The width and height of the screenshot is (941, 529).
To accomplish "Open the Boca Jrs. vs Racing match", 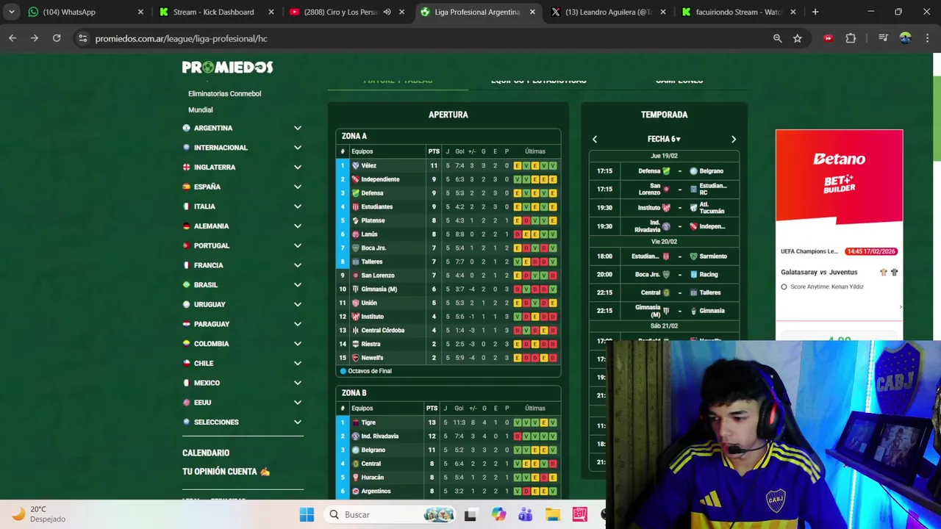I will (x=664, y=274).
